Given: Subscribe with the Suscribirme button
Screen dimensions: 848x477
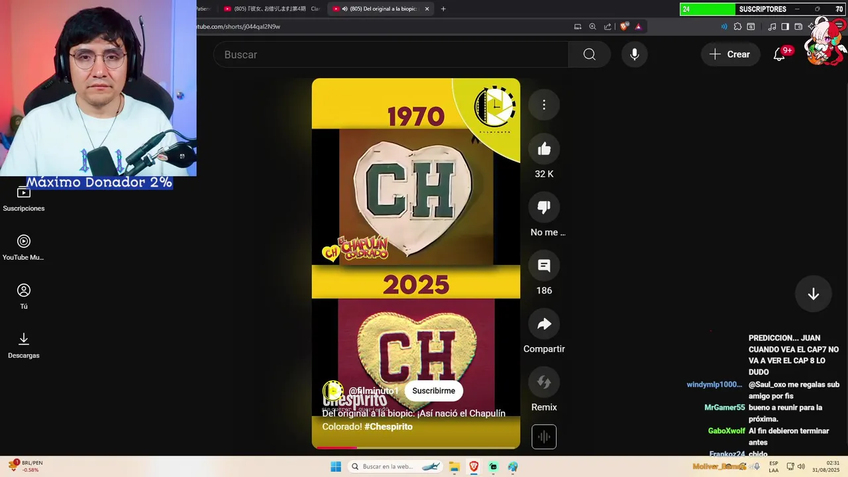Looking at the screenshot, I should point(433,391).
